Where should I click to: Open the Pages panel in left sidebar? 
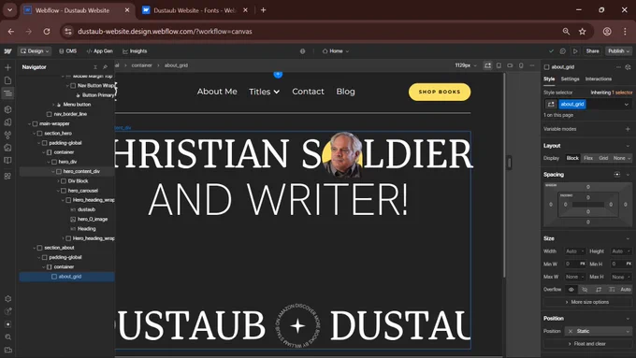[7, 80]
